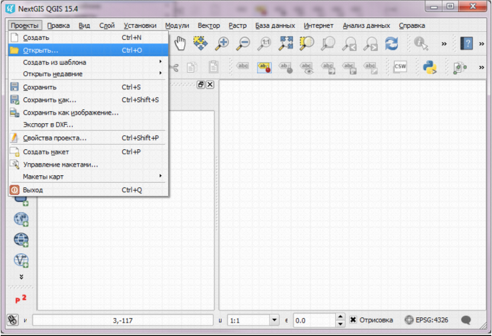The width and height of the screenshot is (492, 336).
Task: Click the EPSG:4326 CRS status button
Action: pyautogui.click(x=426, y=320)
